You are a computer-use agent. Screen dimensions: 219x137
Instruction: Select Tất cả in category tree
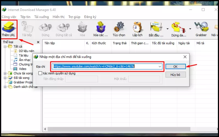tap(18, 47)
